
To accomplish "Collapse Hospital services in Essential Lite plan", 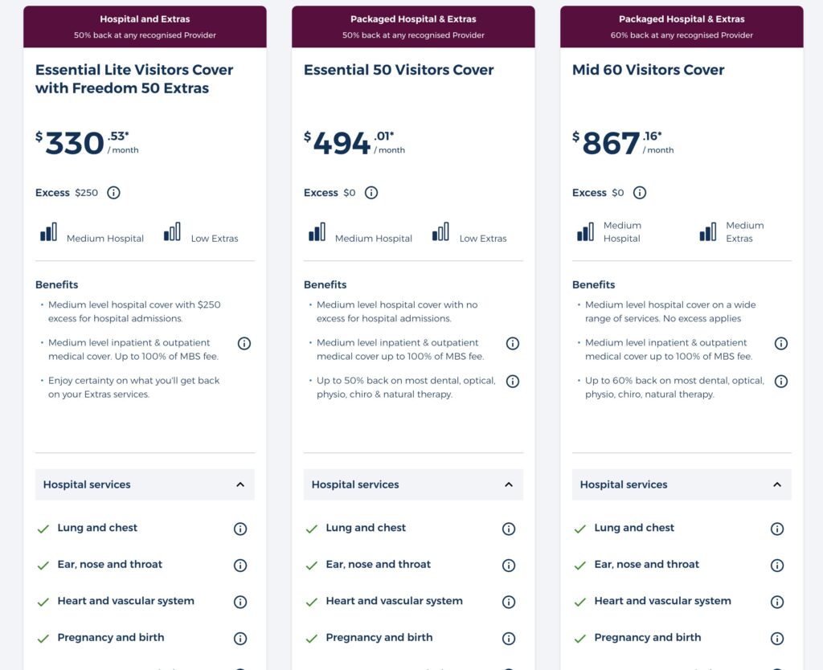I will coord(240,484).
